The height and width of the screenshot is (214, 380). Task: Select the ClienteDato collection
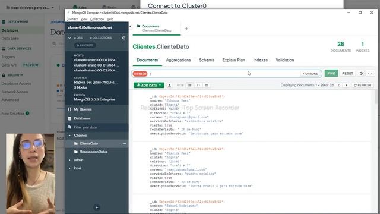point(88,144)
